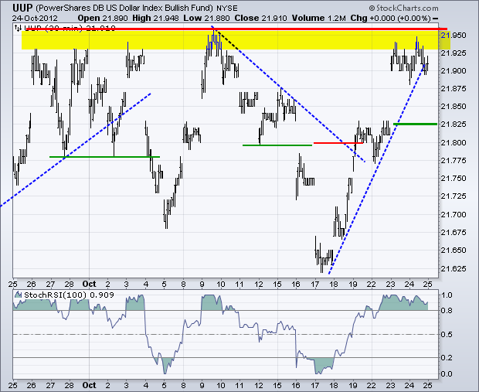479x392 pixels.
Task: Click the StochRSI(100) 0.909 label
Action: pos(69,295)
